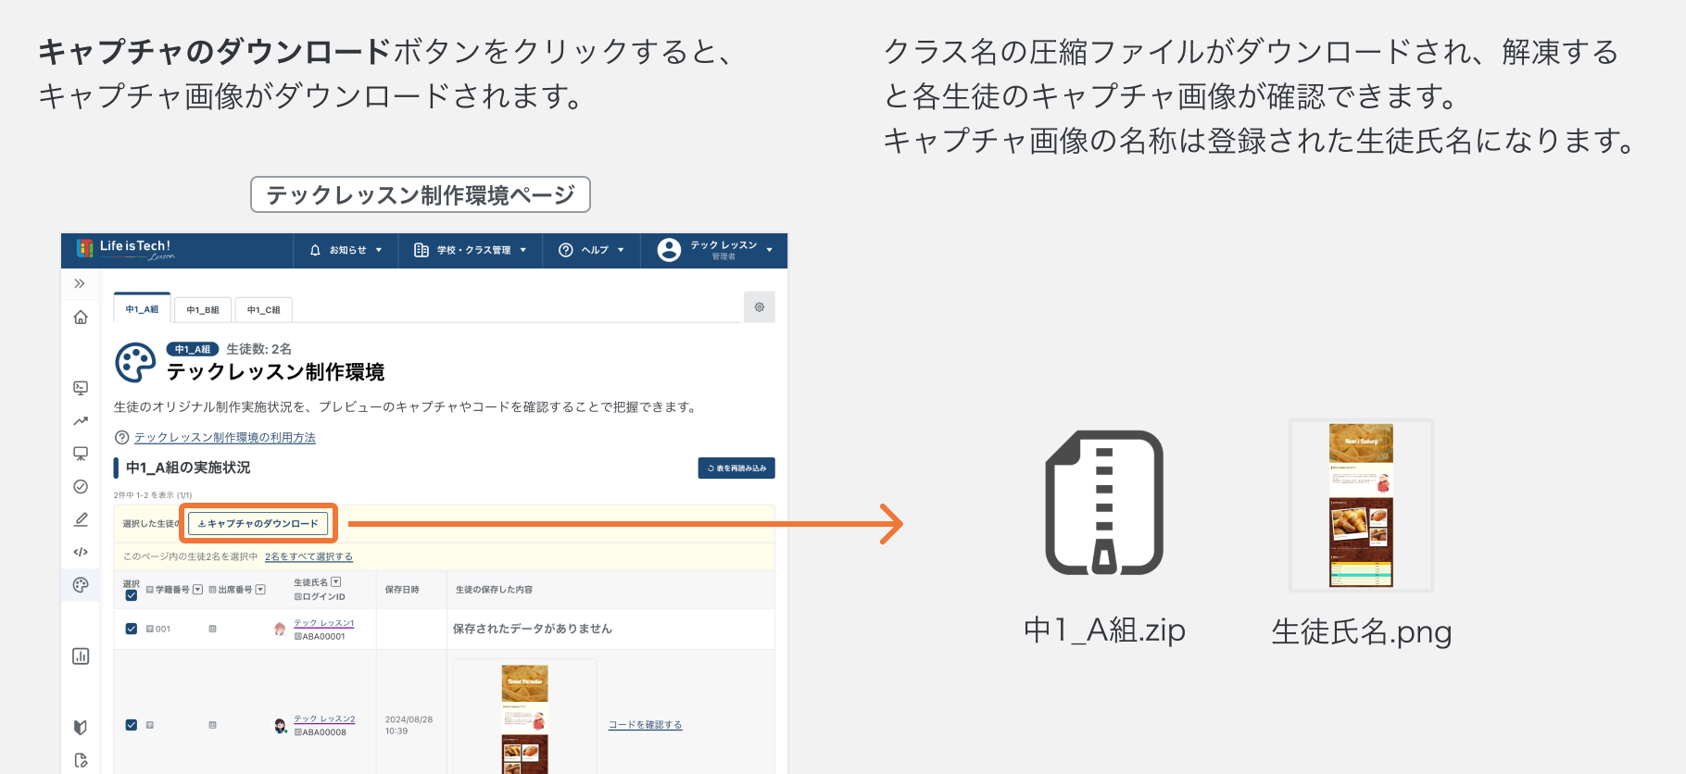Click the 生徒数: 2名 text
1686x774 pixels.
(x=258, y=349)
